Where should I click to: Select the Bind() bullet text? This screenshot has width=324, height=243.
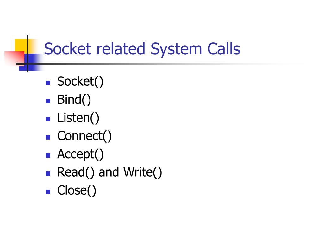(x=74, y=100)
